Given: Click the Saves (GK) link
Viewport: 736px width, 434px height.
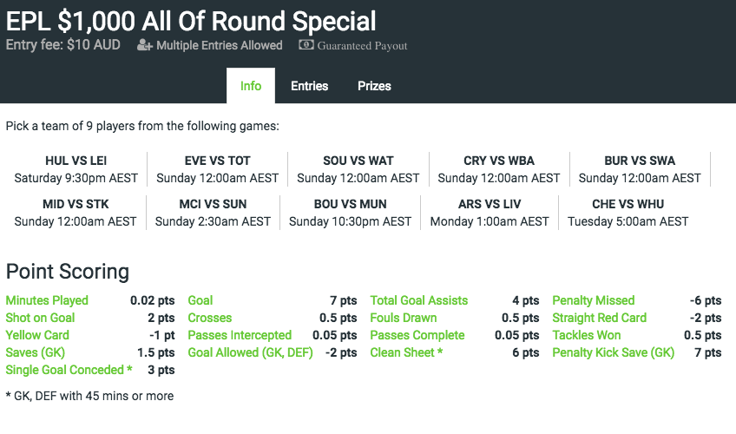Looking at the screenshot, I should point(36,352).
